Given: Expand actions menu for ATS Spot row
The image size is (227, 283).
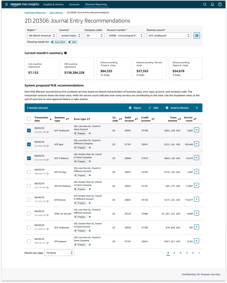Looking at the screenshot, I should pos(197,144).
